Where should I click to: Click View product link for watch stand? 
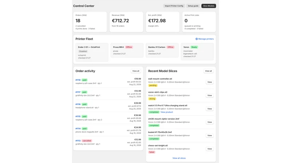pyautogui.click(x=167, y=112)
